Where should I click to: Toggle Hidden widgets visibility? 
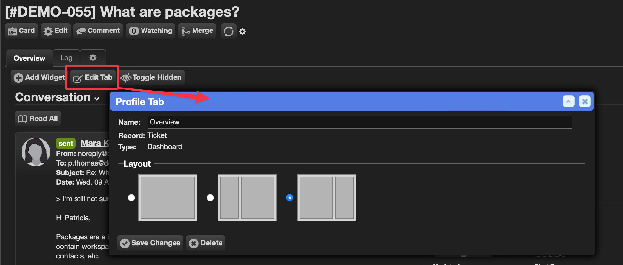click(x=151, y=77)
